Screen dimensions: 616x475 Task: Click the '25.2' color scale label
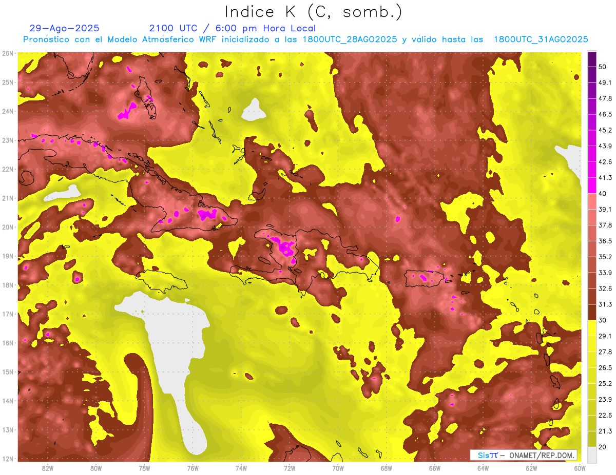(x=605, y=383)
